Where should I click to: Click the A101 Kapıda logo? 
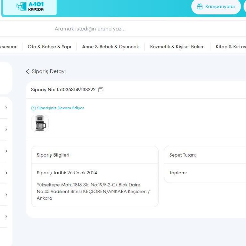coord(30,7)
